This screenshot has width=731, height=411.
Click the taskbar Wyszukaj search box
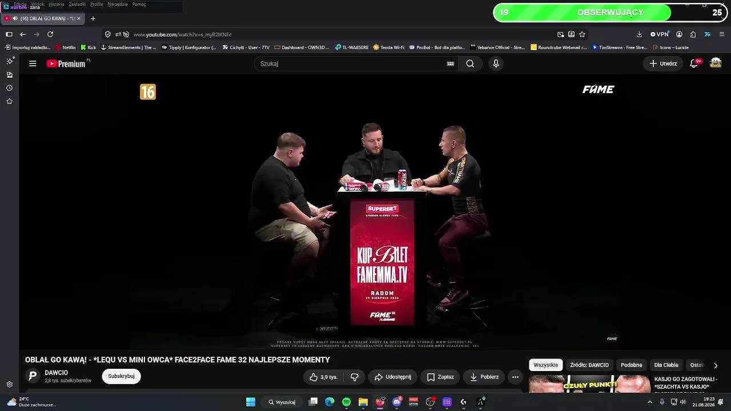[283, 402]
